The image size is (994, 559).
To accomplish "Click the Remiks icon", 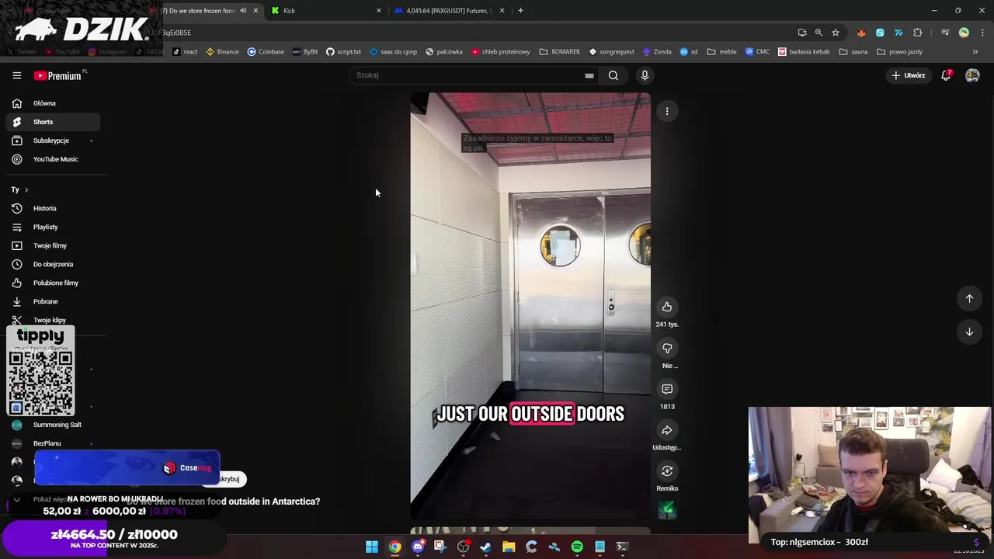I will coord(667,470).
